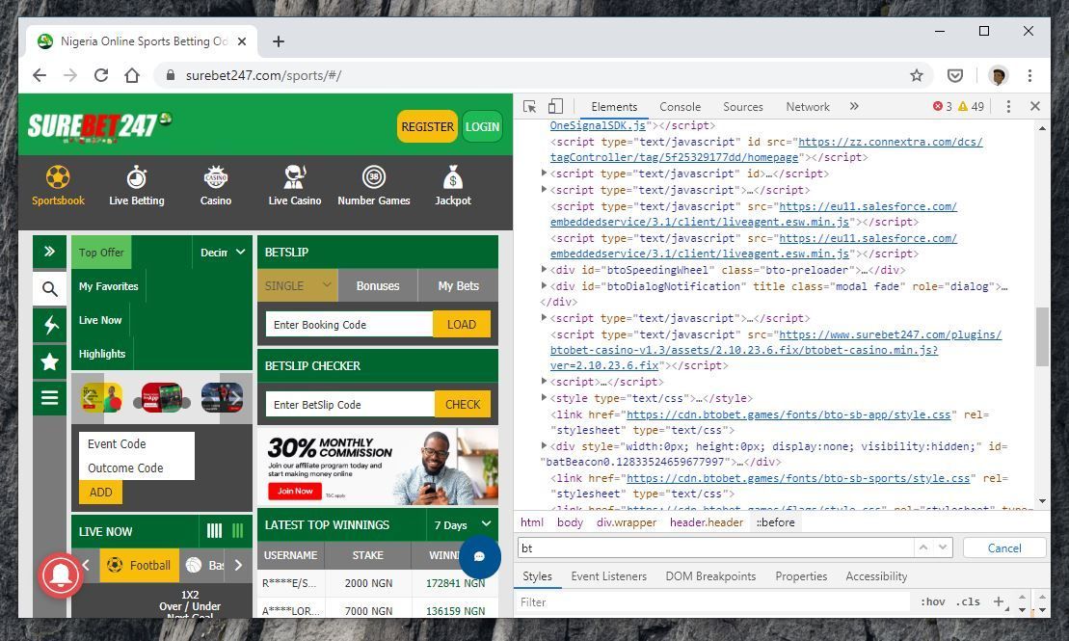The height and width of the screenshot is (641, 1069).
Task: Open the Casino chip icon
Action: point(215,177)
